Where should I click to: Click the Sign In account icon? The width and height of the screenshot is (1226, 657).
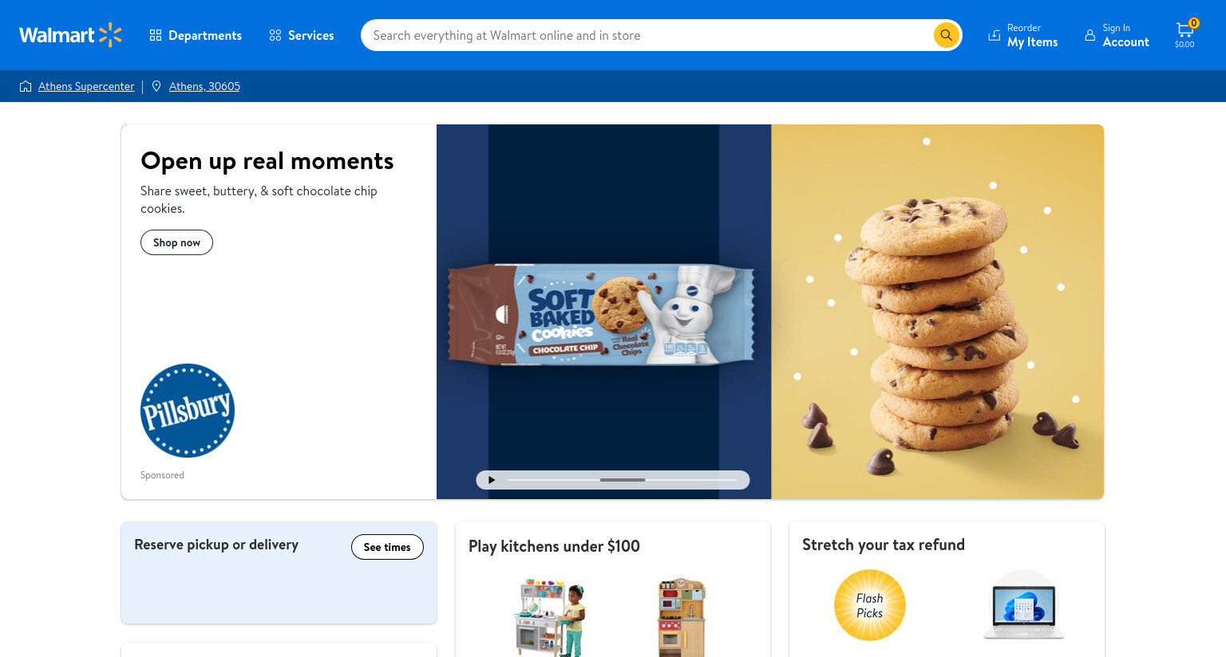pos(1090,35)
